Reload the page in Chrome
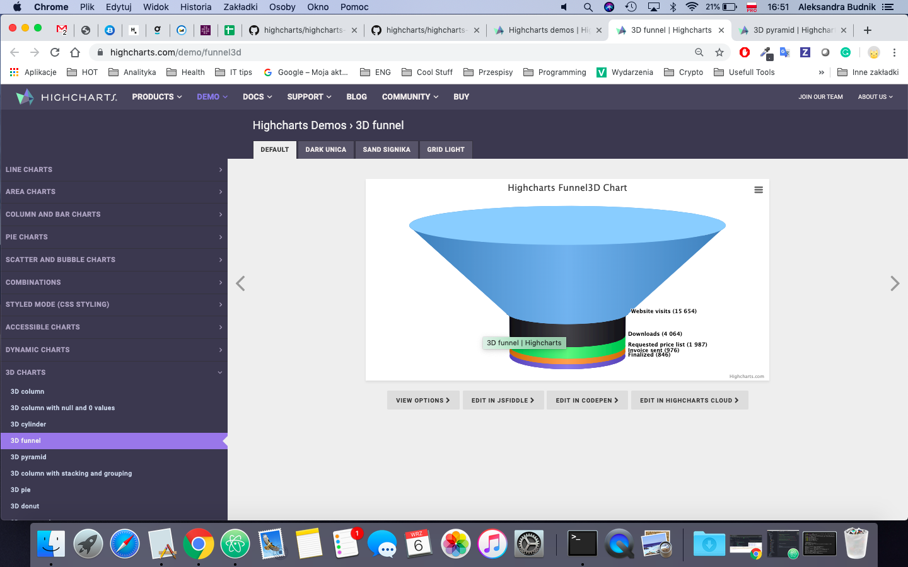The width and height of the screenshot is (908, 567). (x=55, y=52)
